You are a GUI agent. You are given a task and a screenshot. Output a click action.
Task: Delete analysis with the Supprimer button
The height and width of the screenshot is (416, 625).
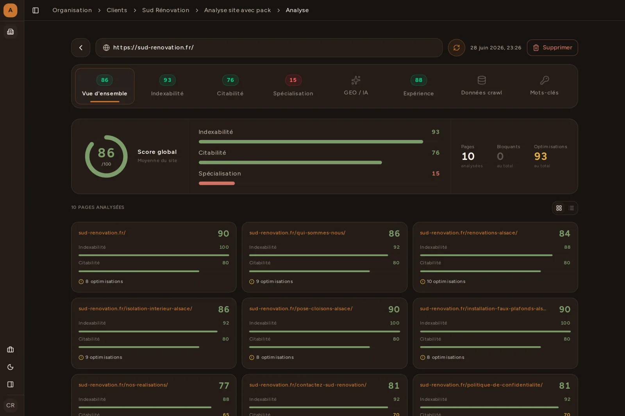click(x=552, y=48)
